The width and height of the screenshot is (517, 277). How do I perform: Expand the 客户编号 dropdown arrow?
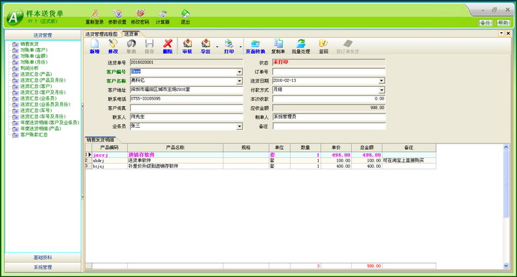pos(240,72)
